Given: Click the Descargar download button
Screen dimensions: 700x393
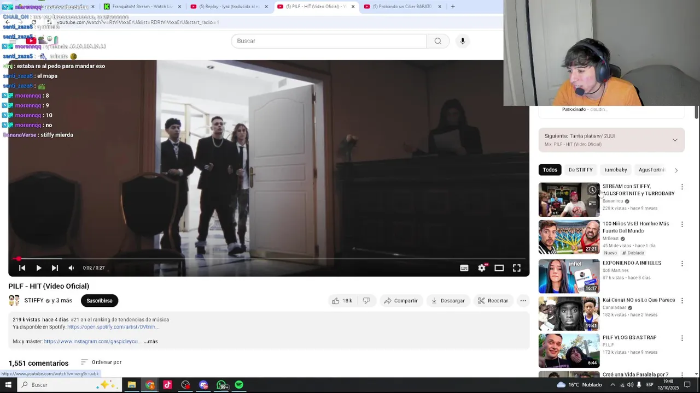Looking at the screenshot, I should 447,301.
